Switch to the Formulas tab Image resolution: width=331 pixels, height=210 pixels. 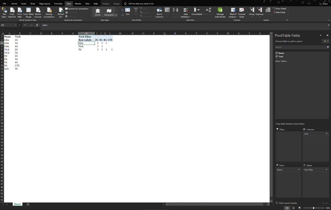58,4
